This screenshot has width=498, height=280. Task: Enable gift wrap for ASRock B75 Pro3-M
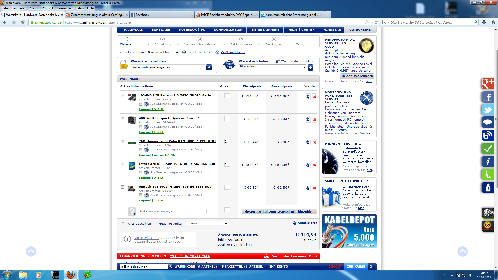(141, 195)
